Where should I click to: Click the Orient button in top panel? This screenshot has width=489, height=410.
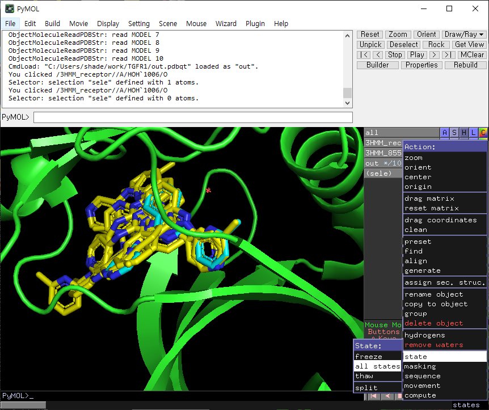point(427,34)
